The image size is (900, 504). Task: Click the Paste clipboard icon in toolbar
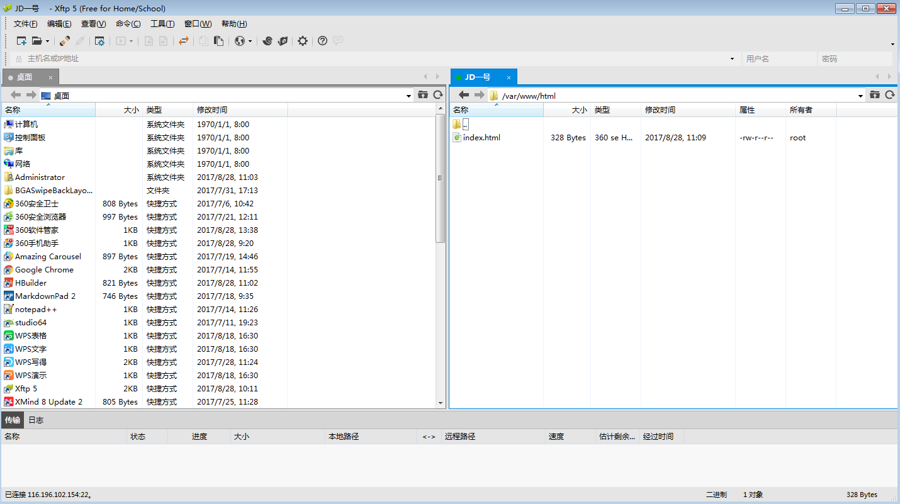pyautogui.click(x=219, y=41)
